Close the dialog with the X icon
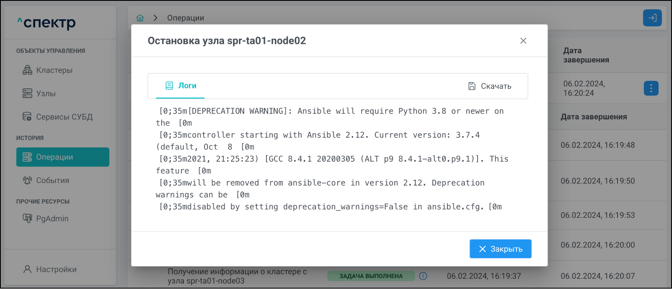 tap(523, 41)
